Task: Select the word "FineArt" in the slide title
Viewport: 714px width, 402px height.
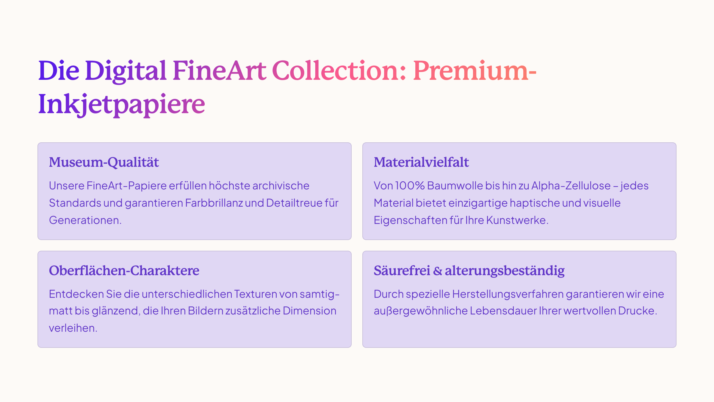Action: (219, 71)
